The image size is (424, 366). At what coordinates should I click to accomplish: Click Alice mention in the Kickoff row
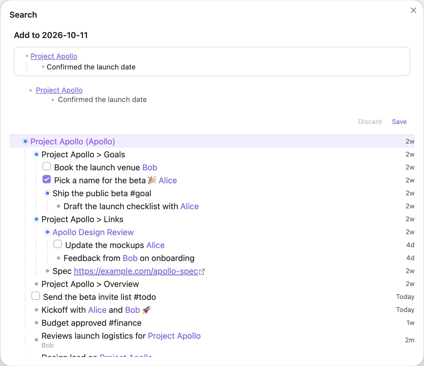[97, 310]
